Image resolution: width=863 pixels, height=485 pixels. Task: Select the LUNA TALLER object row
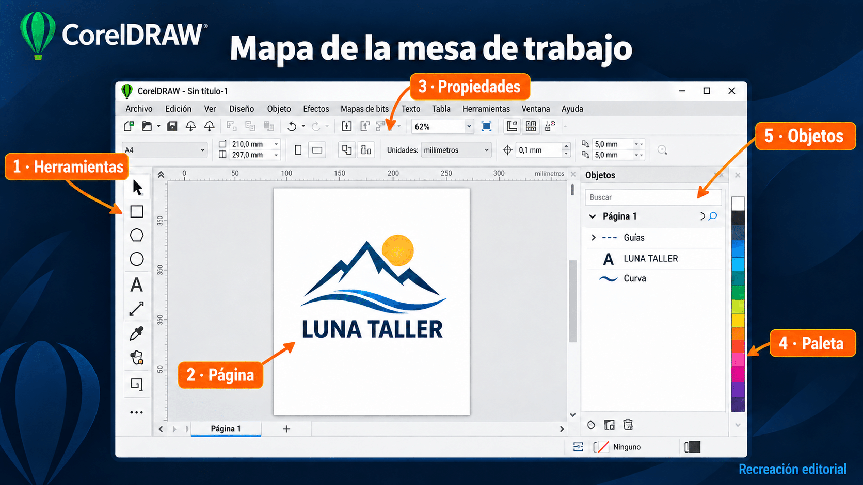[653, 259]
